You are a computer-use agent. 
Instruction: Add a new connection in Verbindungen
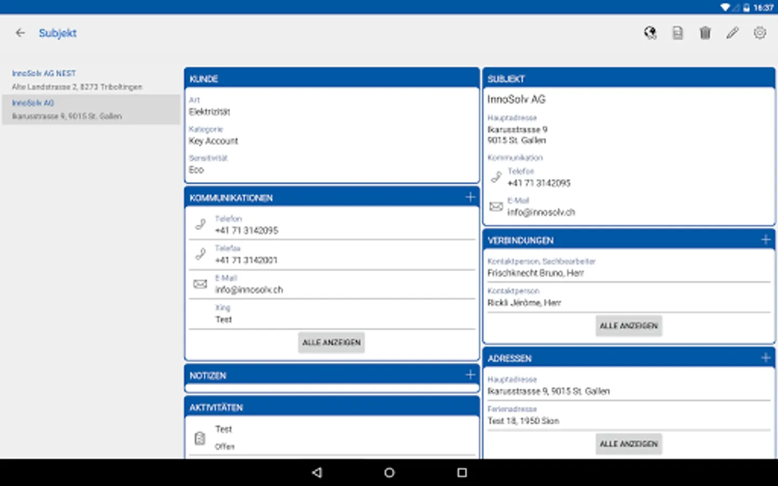(766, 239)
